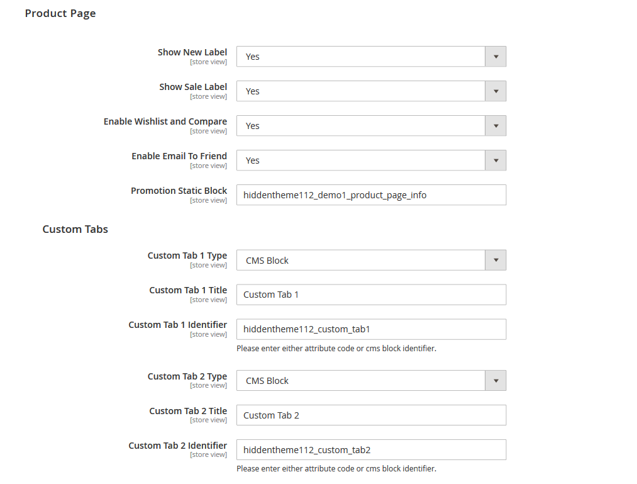Click the Custom Tab 1 Title field
The image size is (637, 484).
click(x=371, y=294)
